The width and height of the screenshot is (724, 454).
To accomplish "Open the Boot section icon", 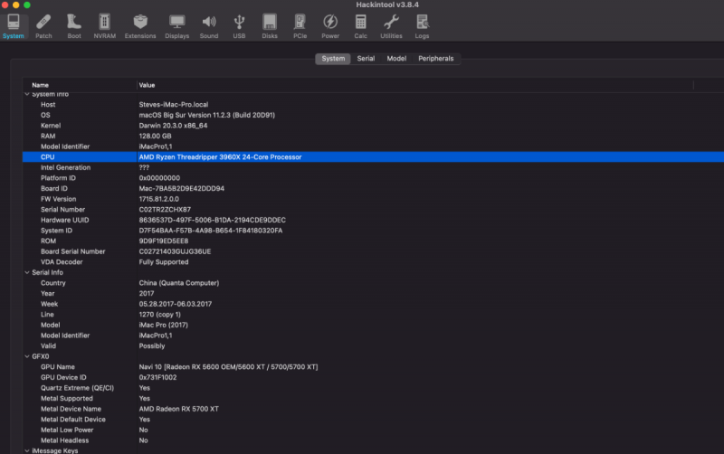I will (x=74, y=25).
